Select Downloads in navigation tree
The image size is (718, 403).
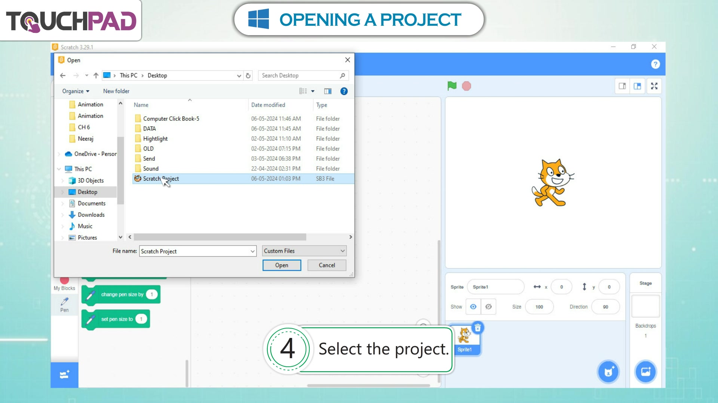pyautogui.click(x=91, y=215)
